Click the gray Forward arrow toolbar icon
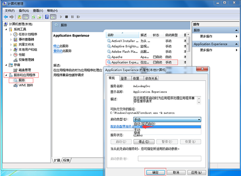 point(12,17)
